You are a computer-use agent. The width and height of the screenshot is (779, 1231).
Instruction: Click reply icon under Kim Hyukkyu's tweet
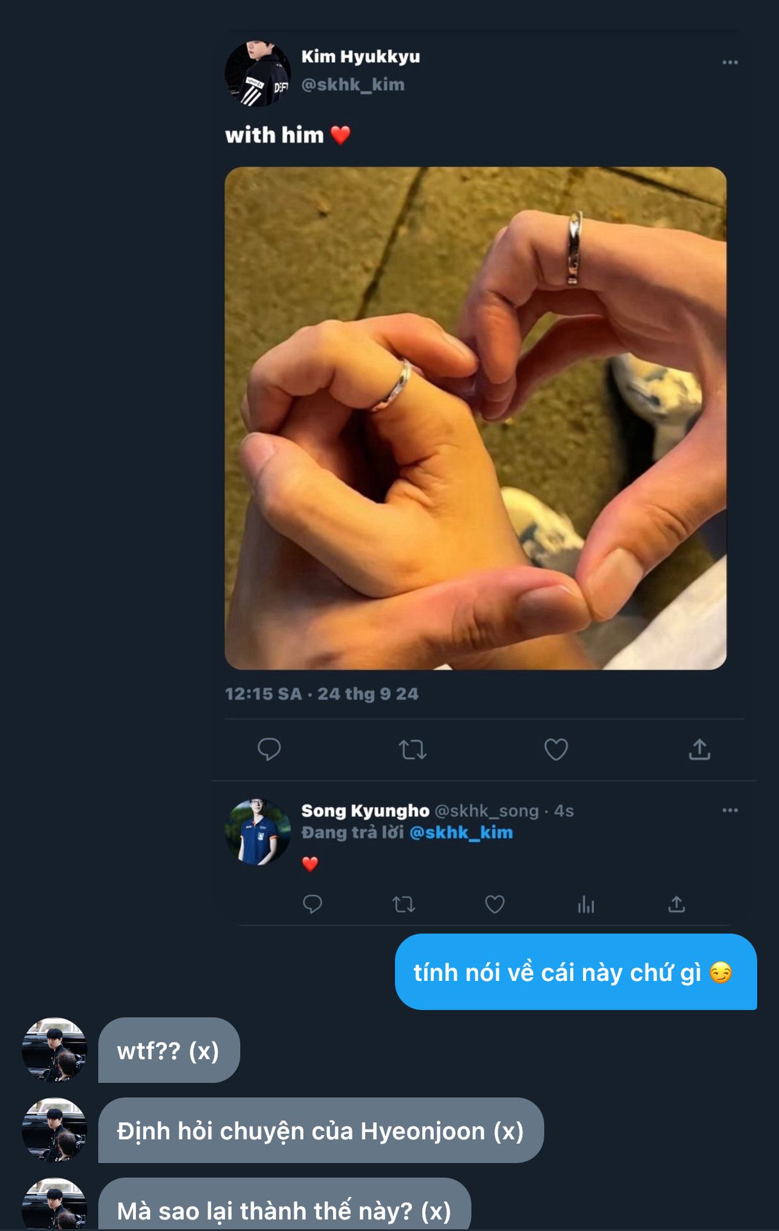pyautogui.click(x=269, y=749)
